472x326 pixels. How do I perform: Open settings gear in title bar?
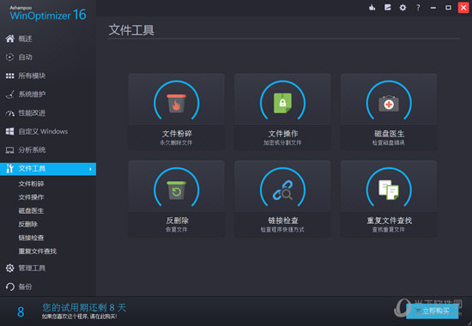point(402,8)
